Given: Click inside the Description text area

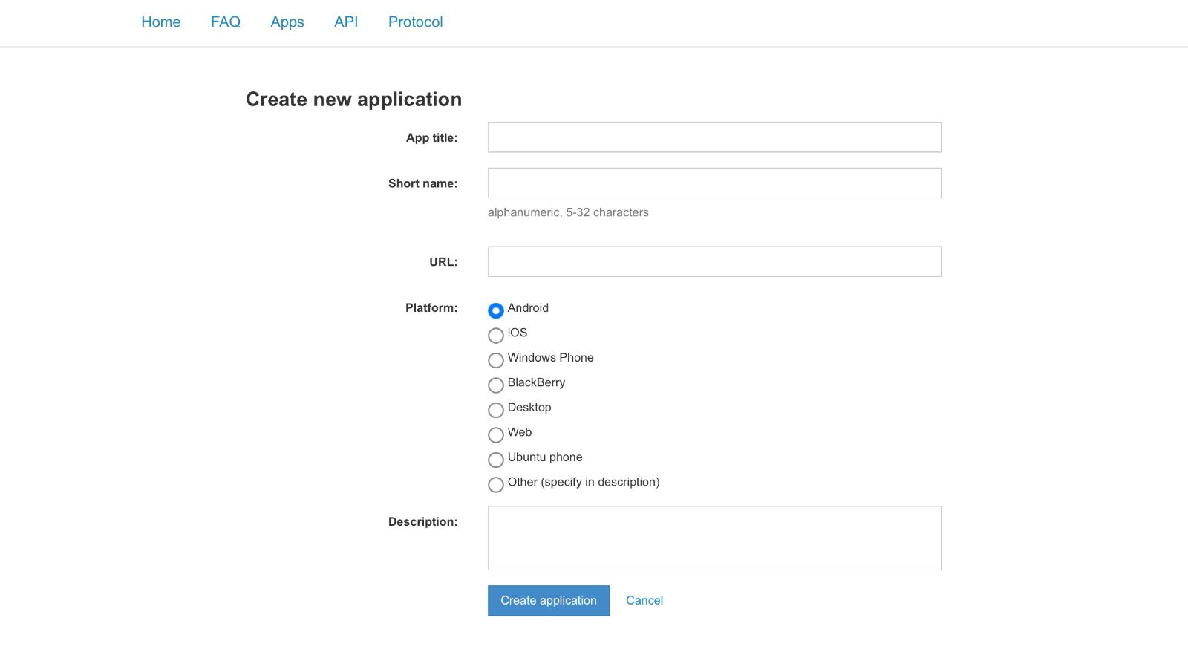Looking at the screenshot, I should [x=714, y=538].
